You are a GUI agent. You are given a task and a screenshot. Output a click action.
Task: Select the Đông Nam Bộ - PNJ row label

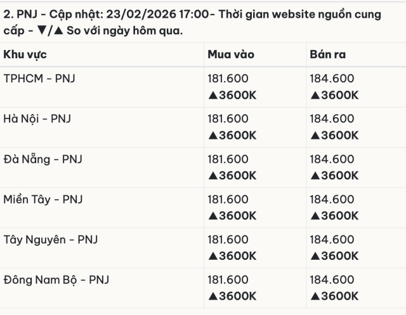pyautogui.click(x=58, y=280)
